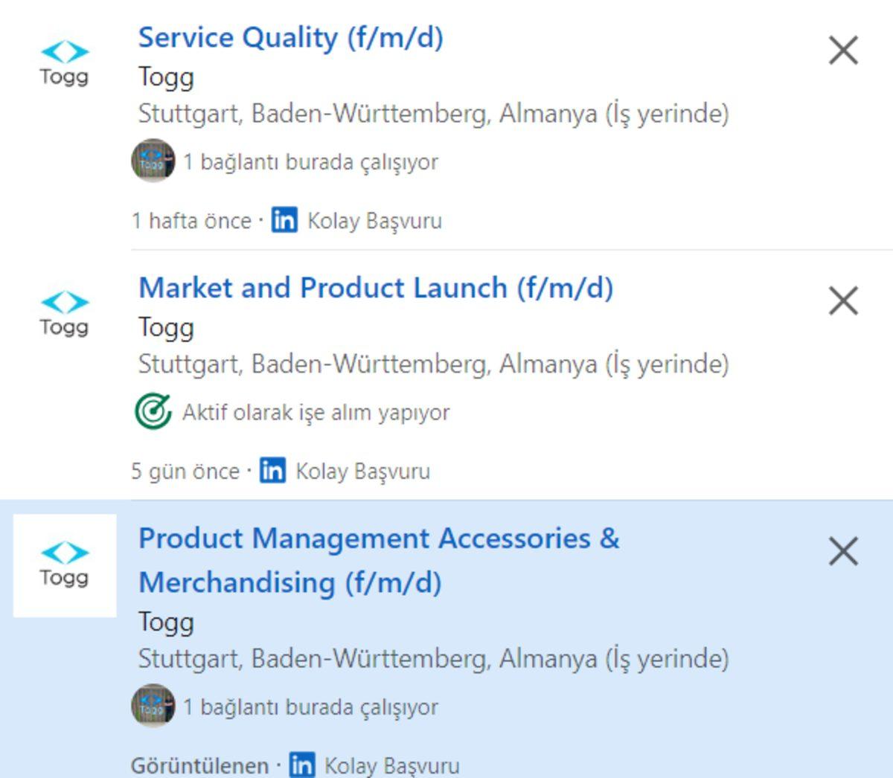The image size is (893, 778).
Task: Click Togg company name under Market and Product Launch
Action: (165, 327)
